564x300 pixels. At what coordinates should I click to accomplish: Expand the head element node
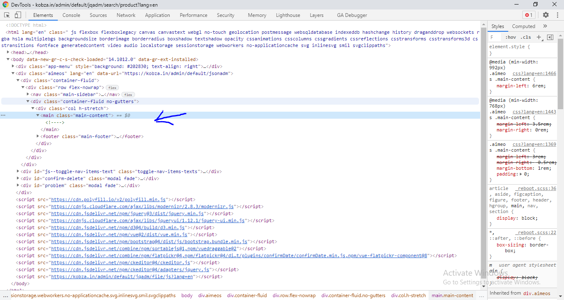(8, 52)
